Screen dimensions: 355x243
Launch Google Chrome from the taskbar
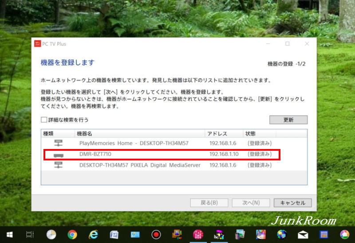[72, 235]
